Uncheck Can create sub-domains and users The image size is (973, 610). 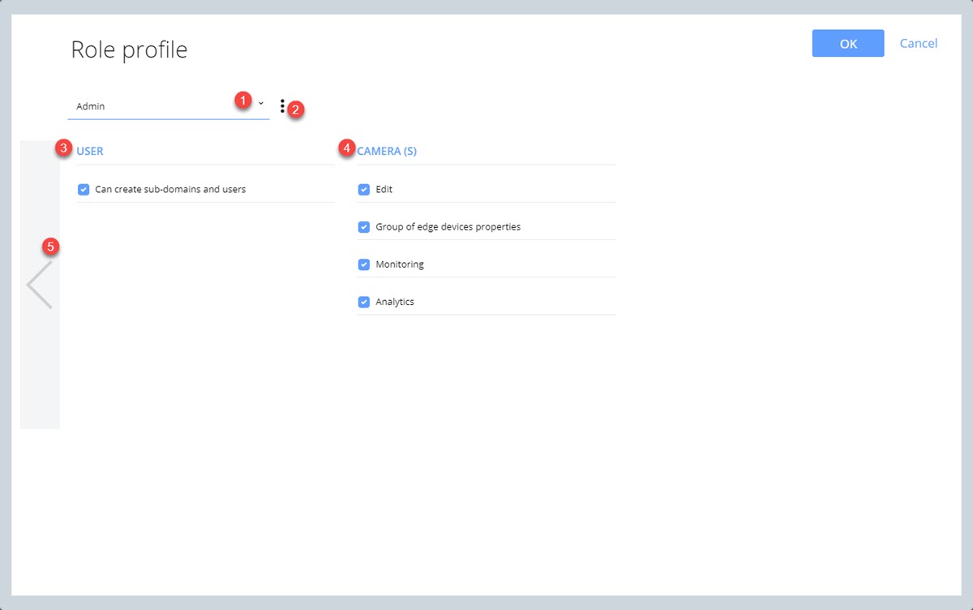coord(84,189)
